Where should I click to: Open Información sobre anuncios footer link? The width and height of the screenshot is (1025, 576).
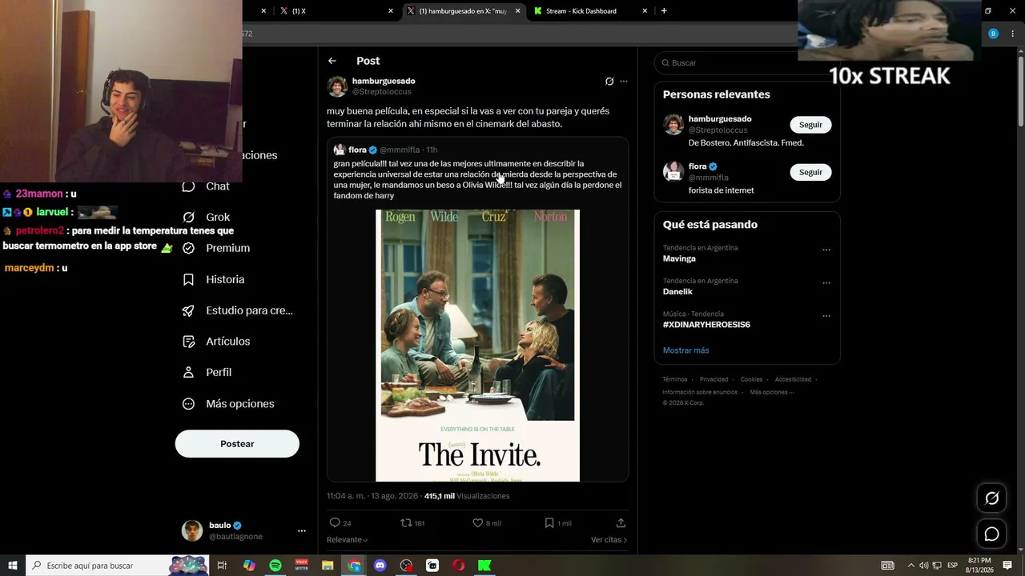(700, 392)
